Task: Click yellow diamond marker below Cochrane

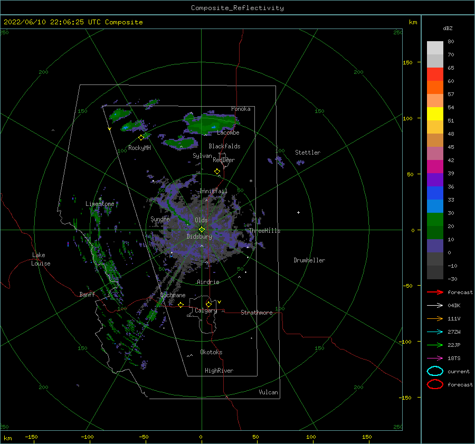Action: point(181,305)
